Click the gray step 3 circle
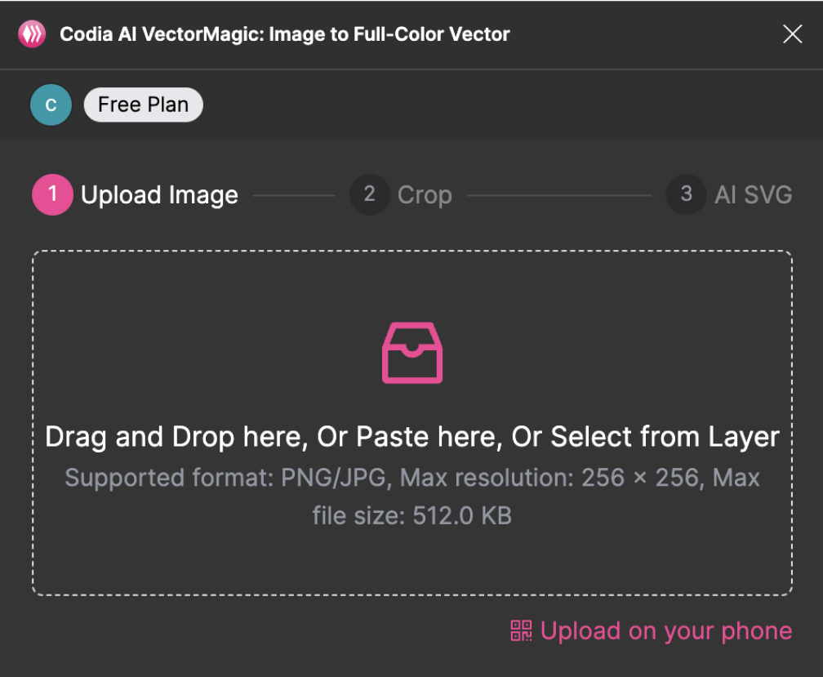 tap(686, 194)
